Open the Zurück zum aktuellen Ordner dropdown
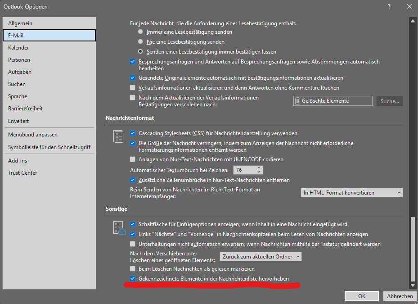Screen dimensions: 418x304 (x=261, y=257)
